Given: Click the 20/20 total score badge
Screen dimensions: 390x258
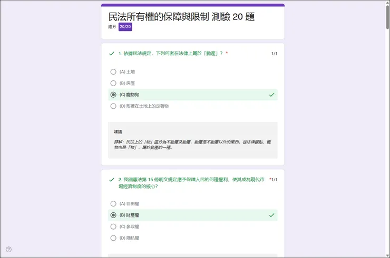Looking at the screenshot, I should 125,27.
